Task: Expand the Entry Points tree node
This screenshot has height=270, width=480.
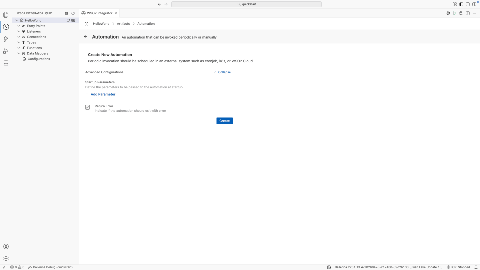Action: [19, 26]
